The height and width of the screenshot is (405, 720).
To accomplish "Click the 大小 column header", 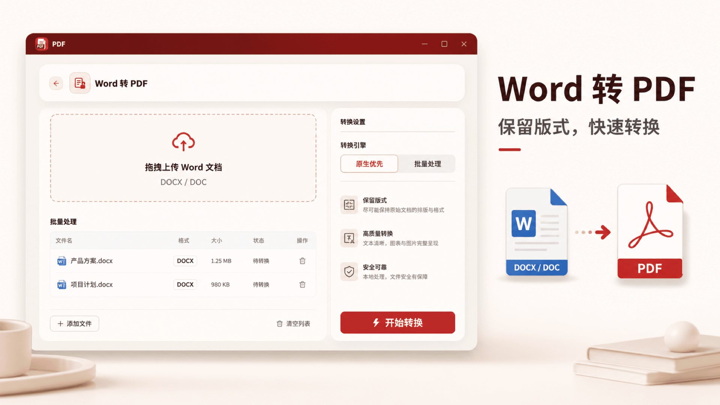I will (x=216, y=241).
